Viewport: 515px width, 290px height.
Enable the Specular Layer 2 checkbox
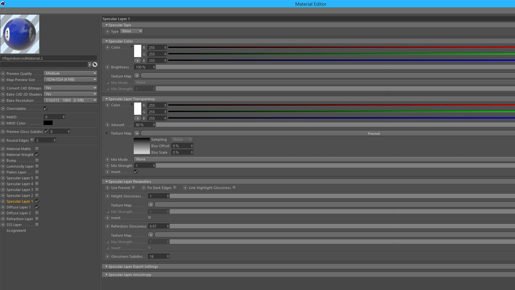click(x=37, y=195)
